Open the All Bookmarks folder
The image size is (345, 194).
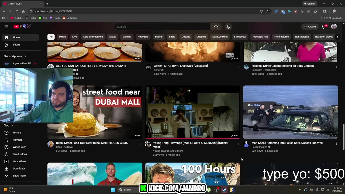(333, 18)
